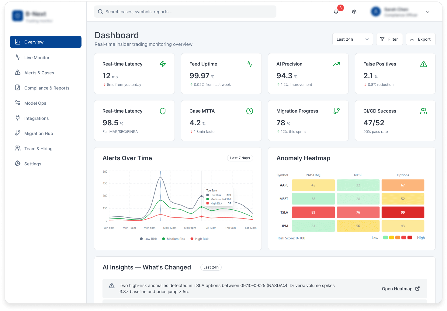Click the search magnifier icon
The width and height of the screenshot is (447, 311).
coord(100,12)
